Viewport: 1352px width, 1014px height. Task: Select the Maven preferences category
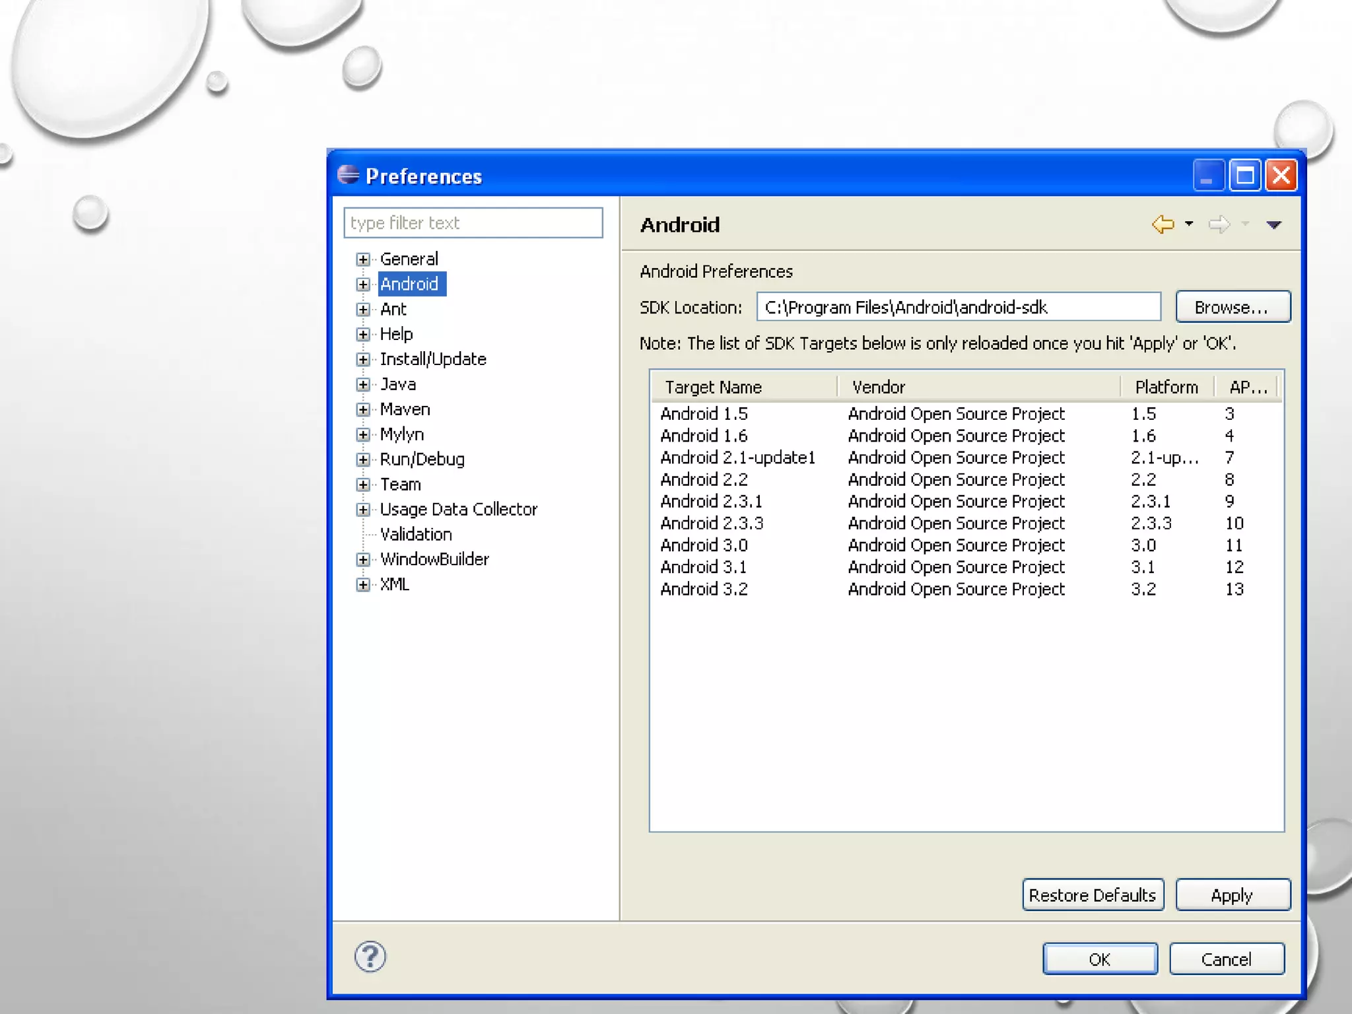(x=405, y=409)
